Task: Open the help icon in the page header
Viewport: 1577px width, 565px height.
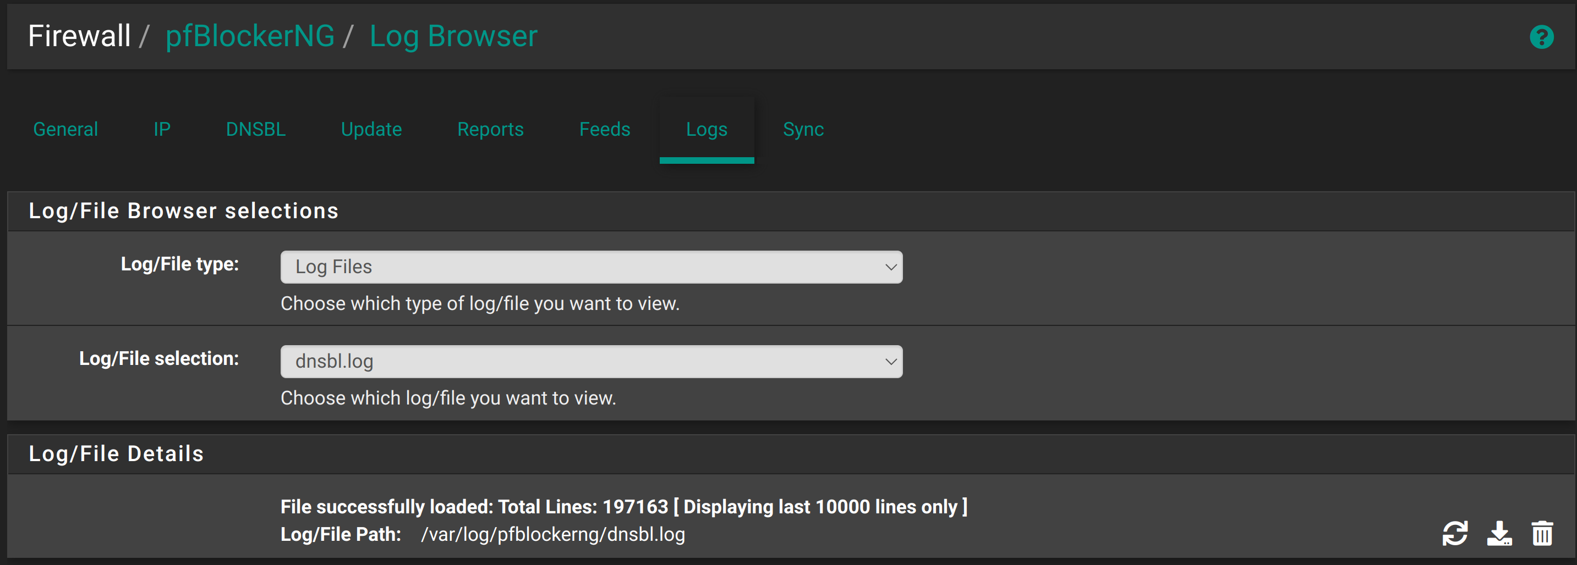Action: tap(1541, 37)
